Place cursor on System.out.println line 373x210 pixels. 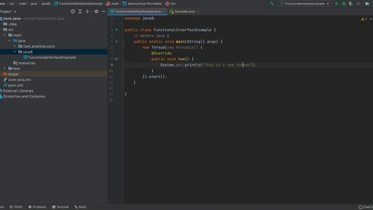tap(207, 65)
